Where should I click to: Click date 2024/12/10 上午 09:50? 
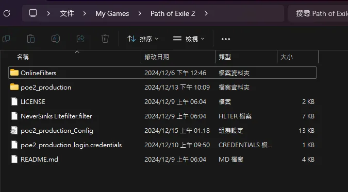pyautogui.click(x=177, y=145)
